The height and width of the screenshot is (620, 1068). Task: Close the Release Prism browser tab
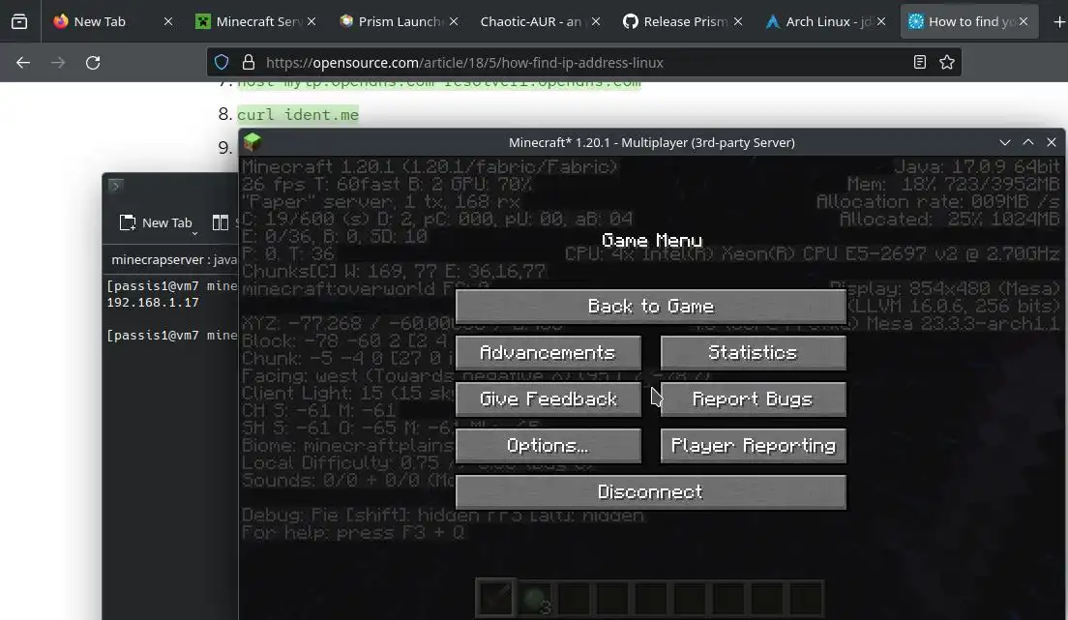coord(738,22)
